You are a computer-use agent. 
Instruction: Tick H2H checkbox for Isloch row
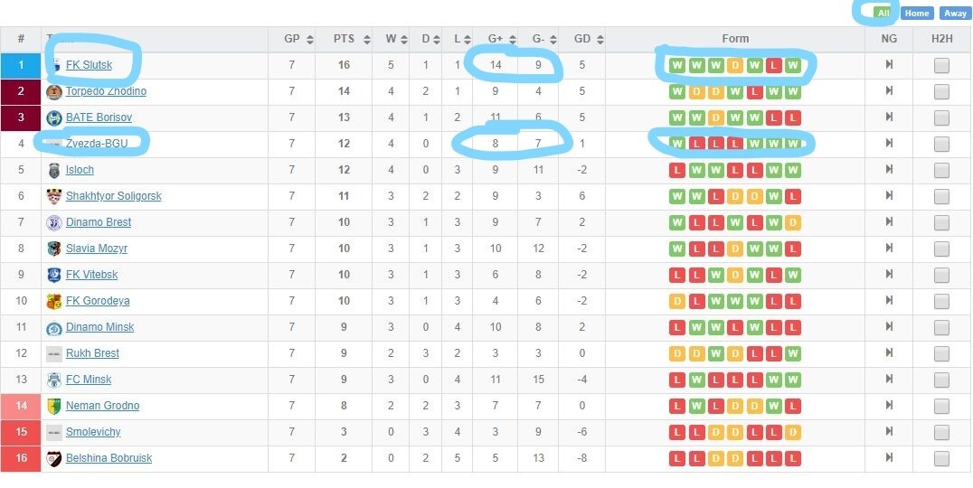(x=941, y=170)
